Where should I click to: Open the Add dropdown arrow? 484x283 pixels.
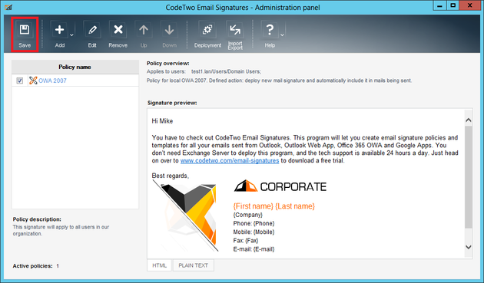pos(71,35)
